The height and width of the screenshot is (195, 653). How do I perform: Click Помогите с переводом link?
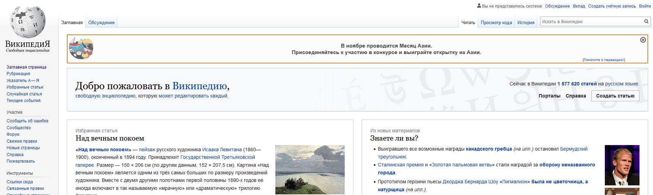pyautogui.click(x=604, y=60)
